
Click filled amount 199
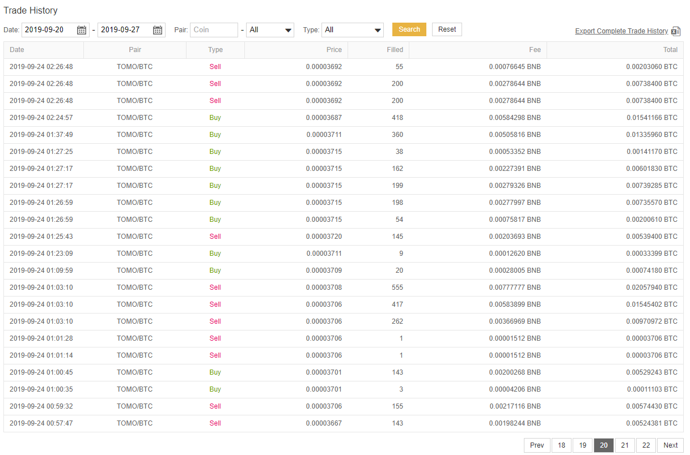tap(397, 186)
